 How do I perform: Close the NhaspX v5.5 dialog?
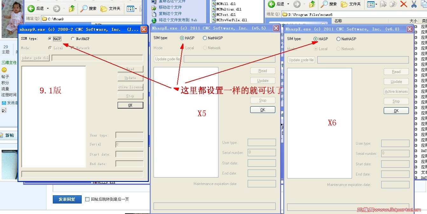(x=276, y=28)
